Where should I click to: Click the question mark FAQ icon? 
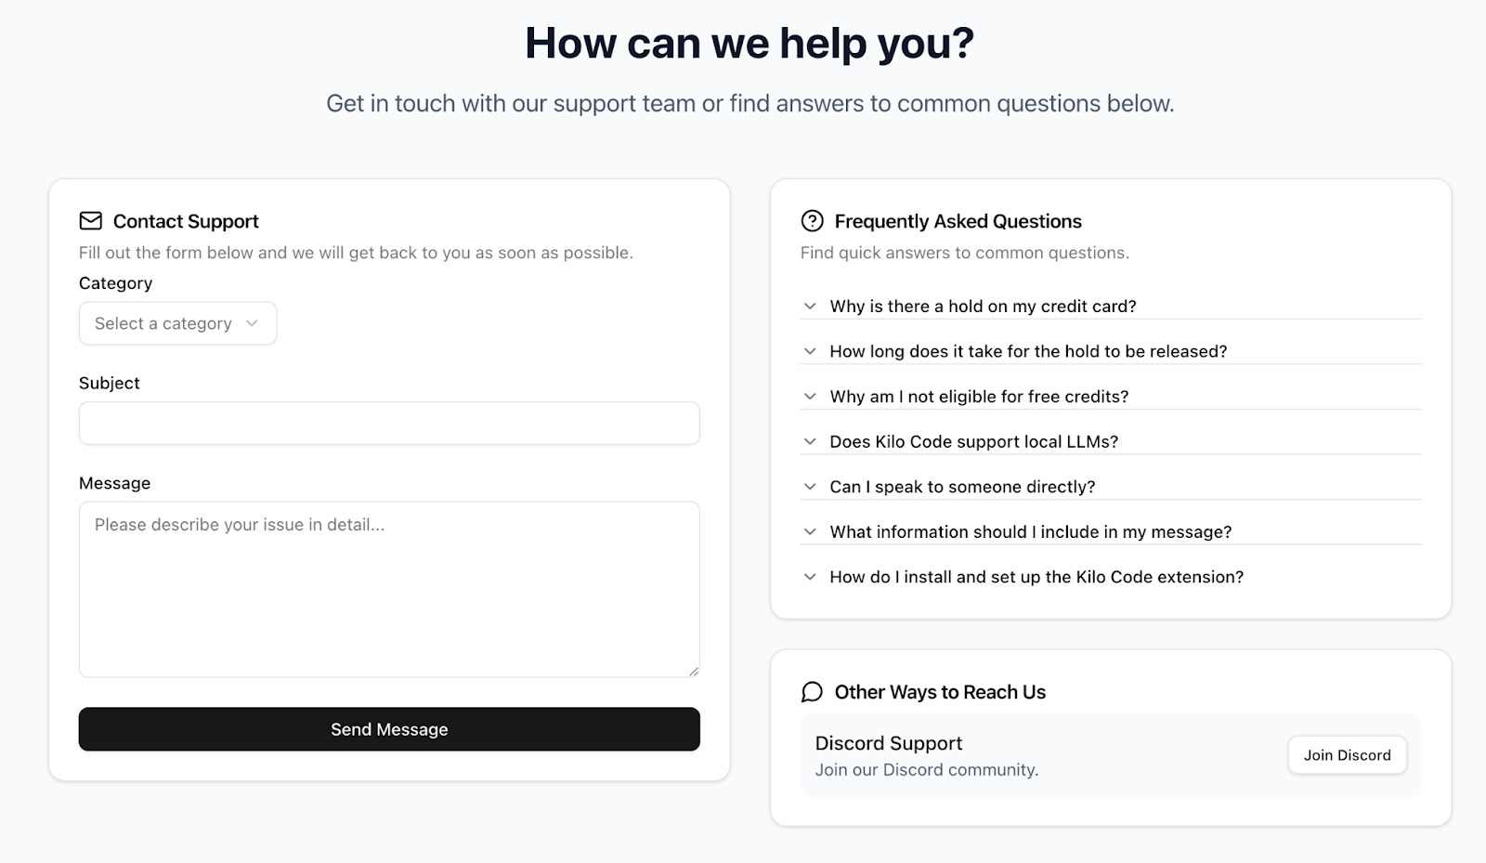point(812,221)
